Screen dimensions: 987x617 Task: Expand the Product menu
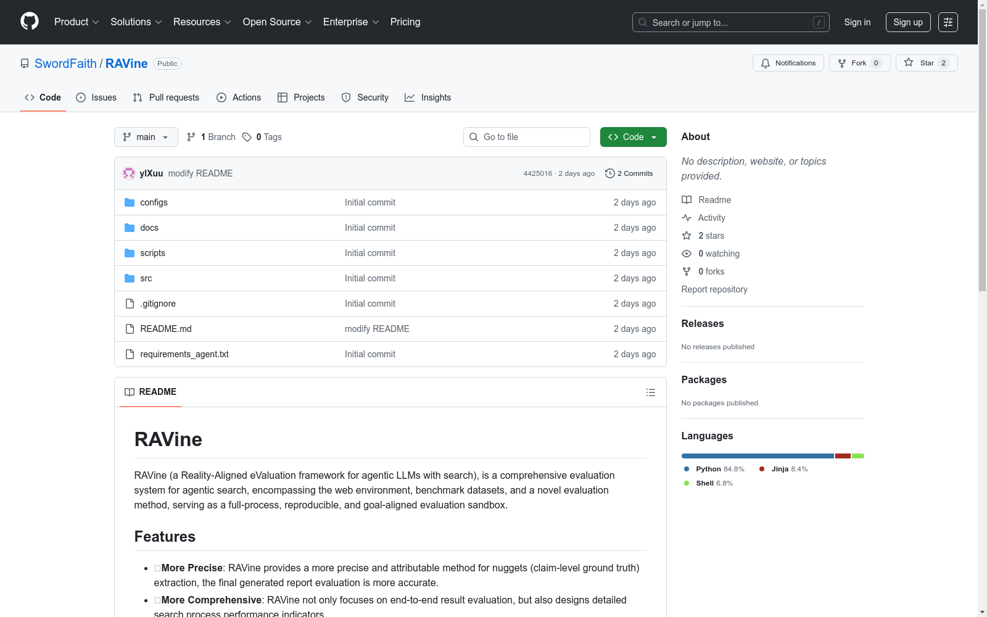click(x=76, y=22)
